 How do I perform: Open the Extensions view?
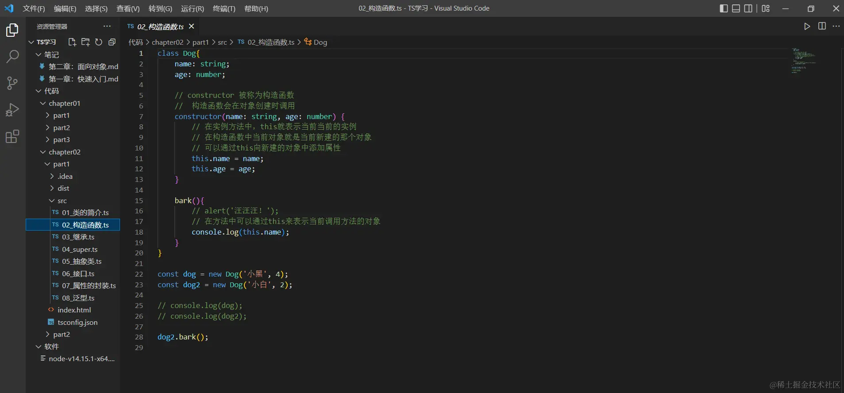pos(12,136)
